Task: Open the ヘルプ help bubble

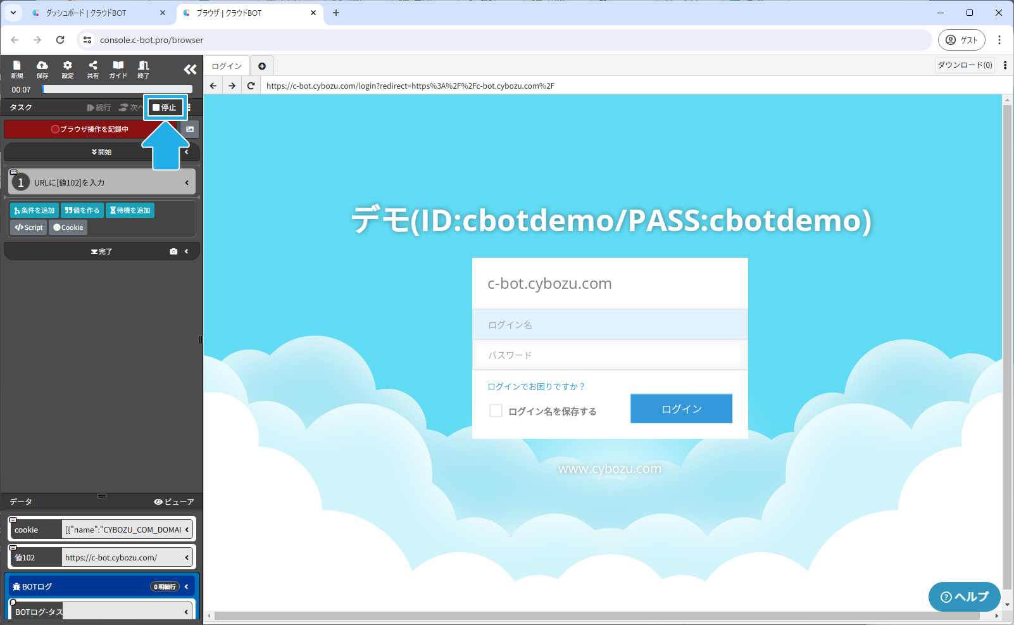Action: [965, 597]
